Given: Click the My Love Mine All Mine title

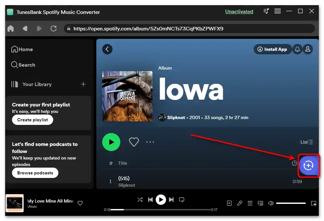Looking at the screenshot, I should [50, 201].
